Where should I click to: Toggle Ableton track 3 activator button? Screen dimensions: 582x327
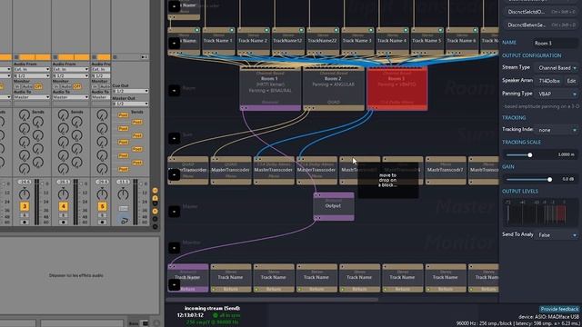coord(25,206)
